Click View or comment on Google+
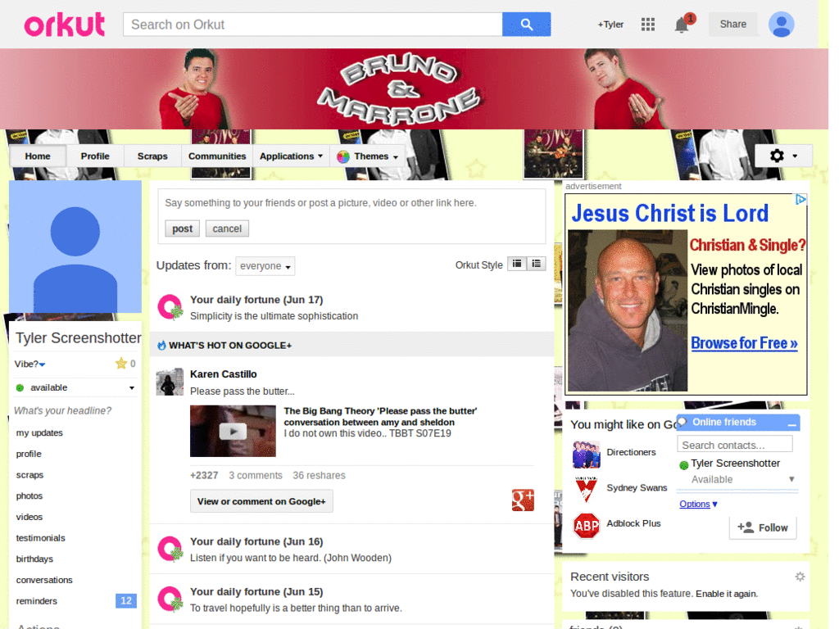 point(261,501)
